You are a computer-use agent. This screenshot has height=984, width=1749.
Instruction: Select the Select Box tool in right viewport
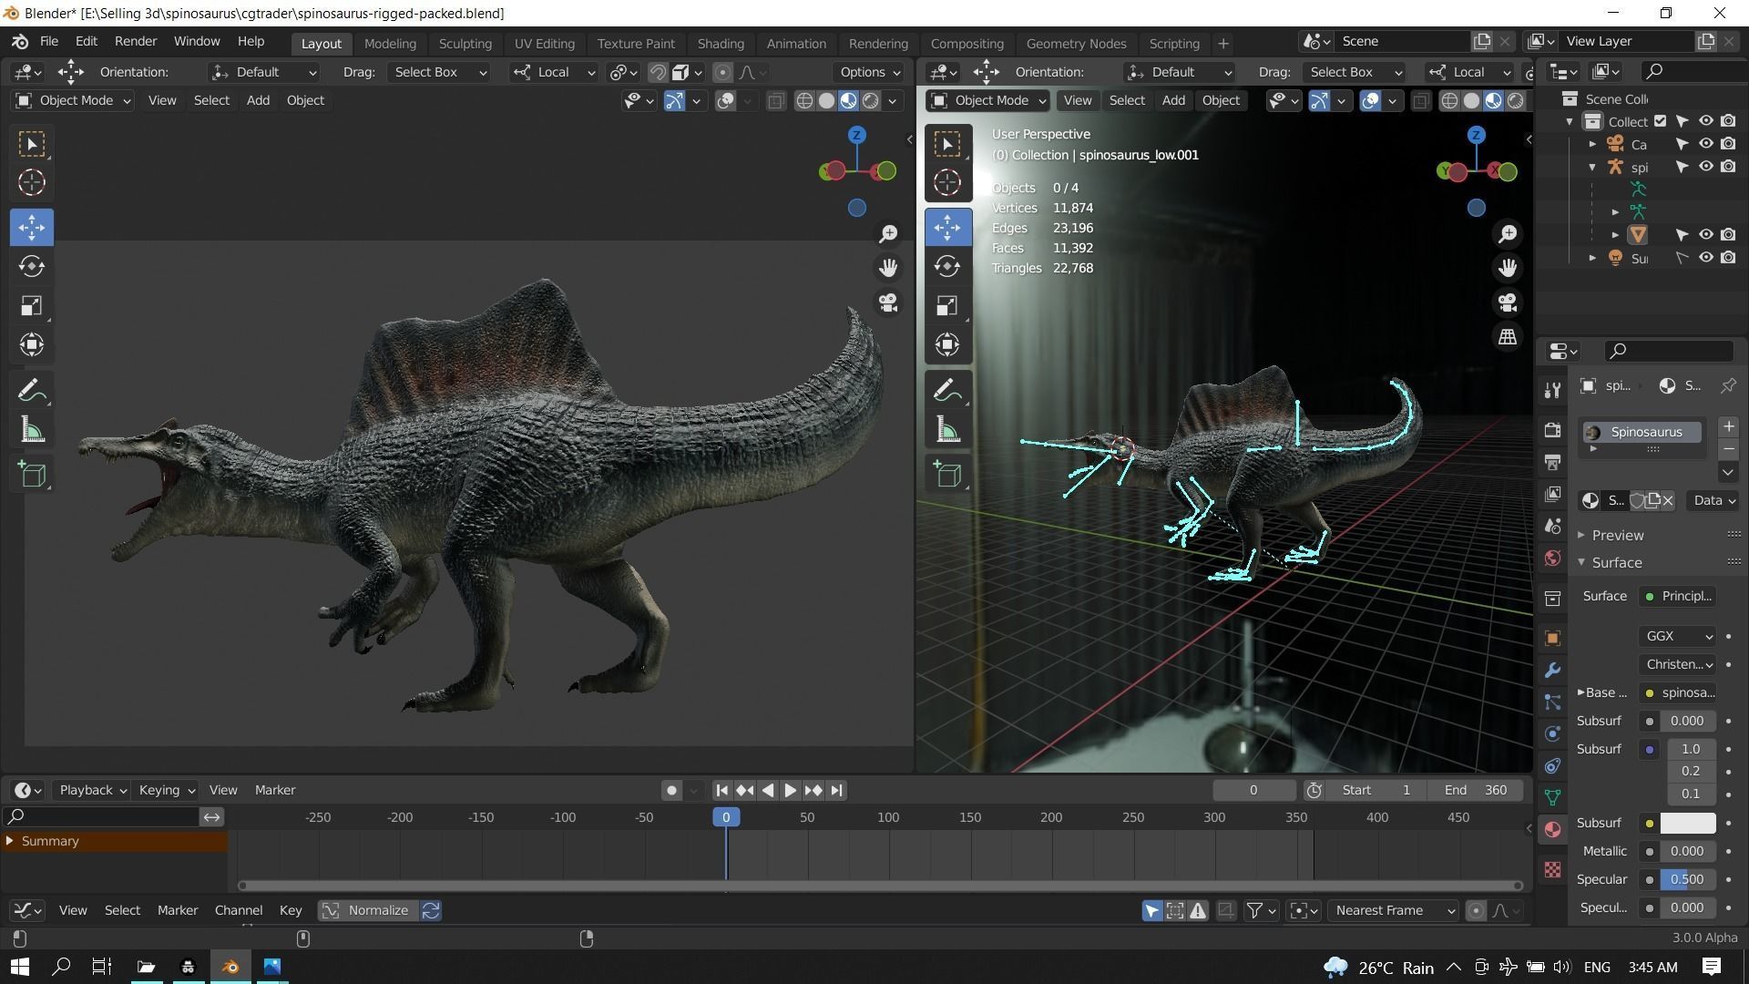point(947,144)
